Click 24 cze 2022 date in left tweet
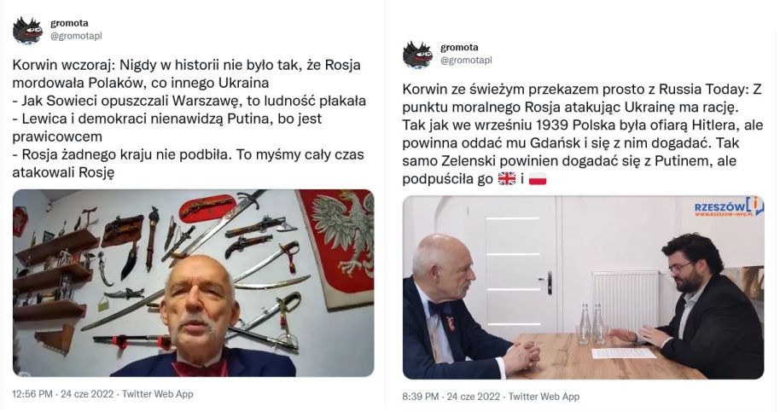 [87, 394]
